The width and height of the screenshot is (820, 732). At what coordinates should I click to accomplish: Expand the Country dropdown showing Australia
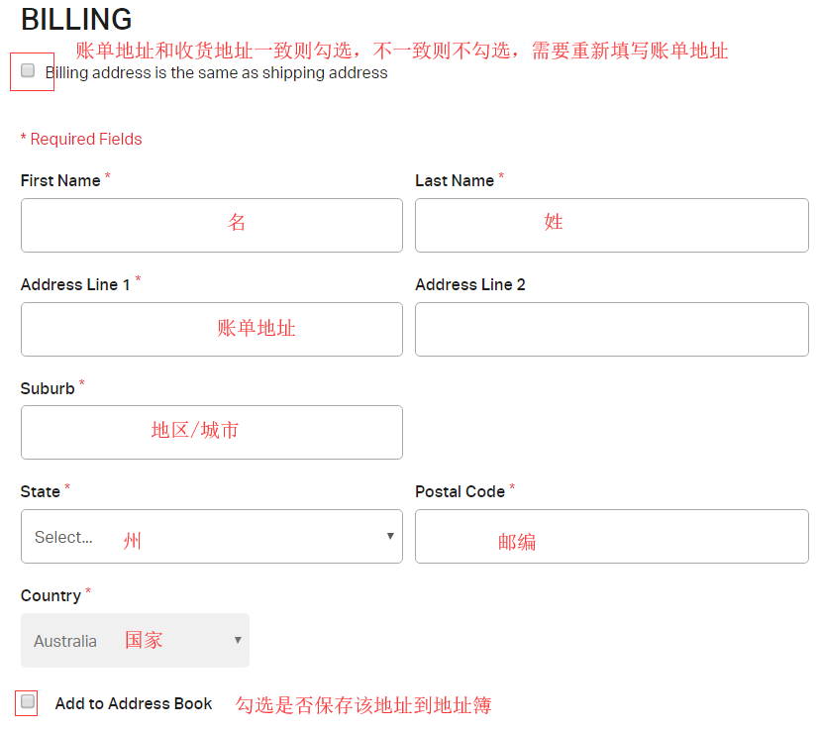click(x=135, y=640)
